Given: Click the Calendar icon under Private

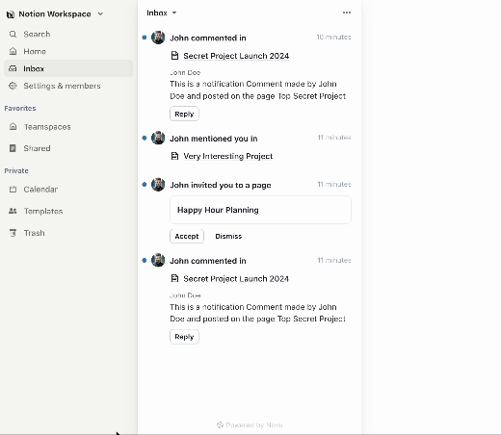Looking at the screenshot, I should 13,190.
